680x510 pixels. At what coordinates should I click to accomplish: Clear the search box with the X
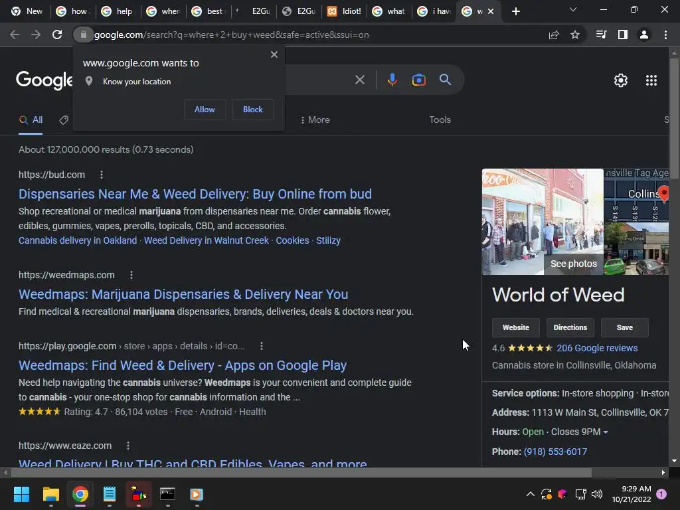point(359,80)
